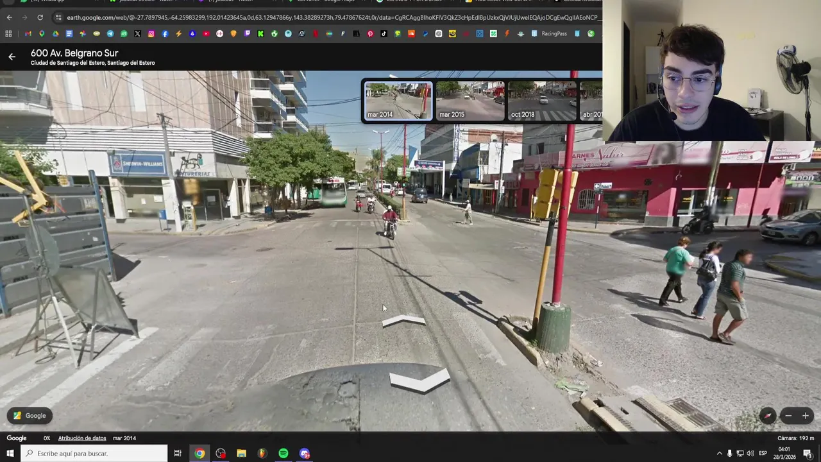
Task: Open the Windows notification center
Action: 808,454
